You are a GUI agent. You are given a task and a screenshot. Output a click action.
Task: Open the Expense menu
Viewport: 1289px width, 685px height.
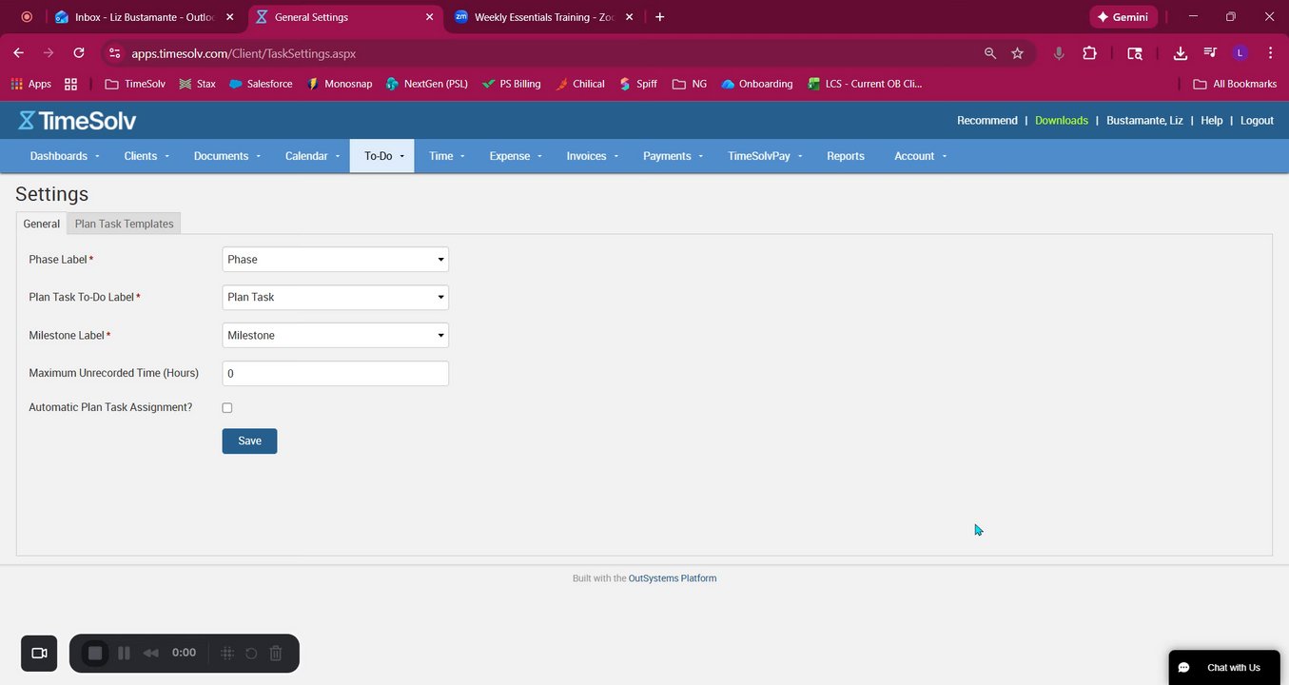pos(516,156)
